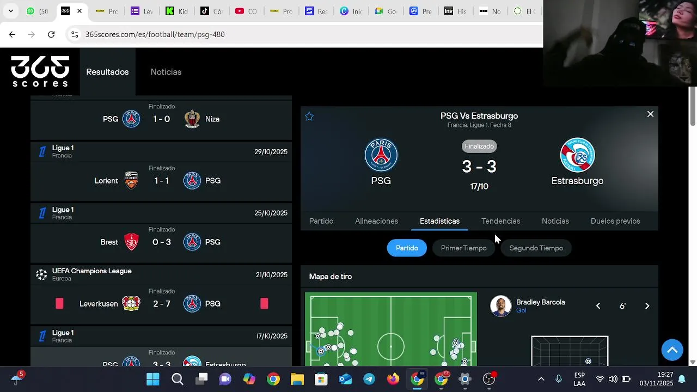Image resolution: width=697 pixels, height=392 pixels.
Task: Close the active 365Scores browser tab
Action: click(80, 11)
